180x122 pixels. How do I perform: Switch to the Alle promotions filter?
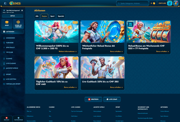pyautogui.click(x=37, y=16)
